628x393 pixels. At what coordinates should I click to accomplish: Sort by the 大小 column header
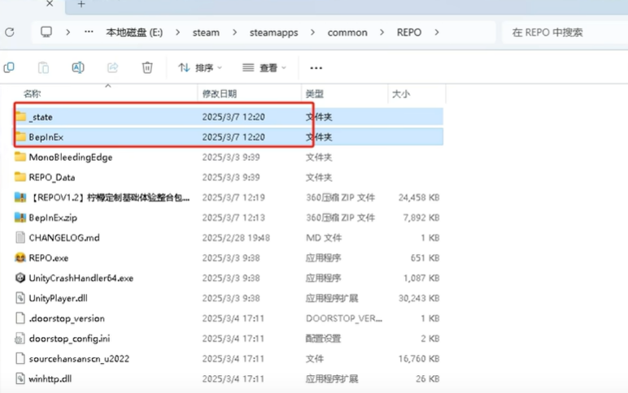click(401, 94)
